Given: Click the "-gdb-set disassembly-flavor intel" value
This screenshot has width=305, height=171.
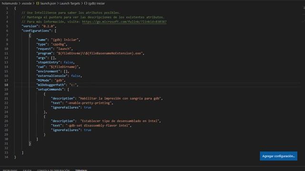Looking at the screenshot, I should click(98, 125).
